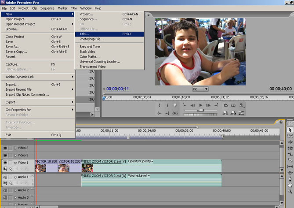Screen dimensions: 294x208
Task: Open the Sequence menu in menu bar
Action: click(x=47, y=8)
